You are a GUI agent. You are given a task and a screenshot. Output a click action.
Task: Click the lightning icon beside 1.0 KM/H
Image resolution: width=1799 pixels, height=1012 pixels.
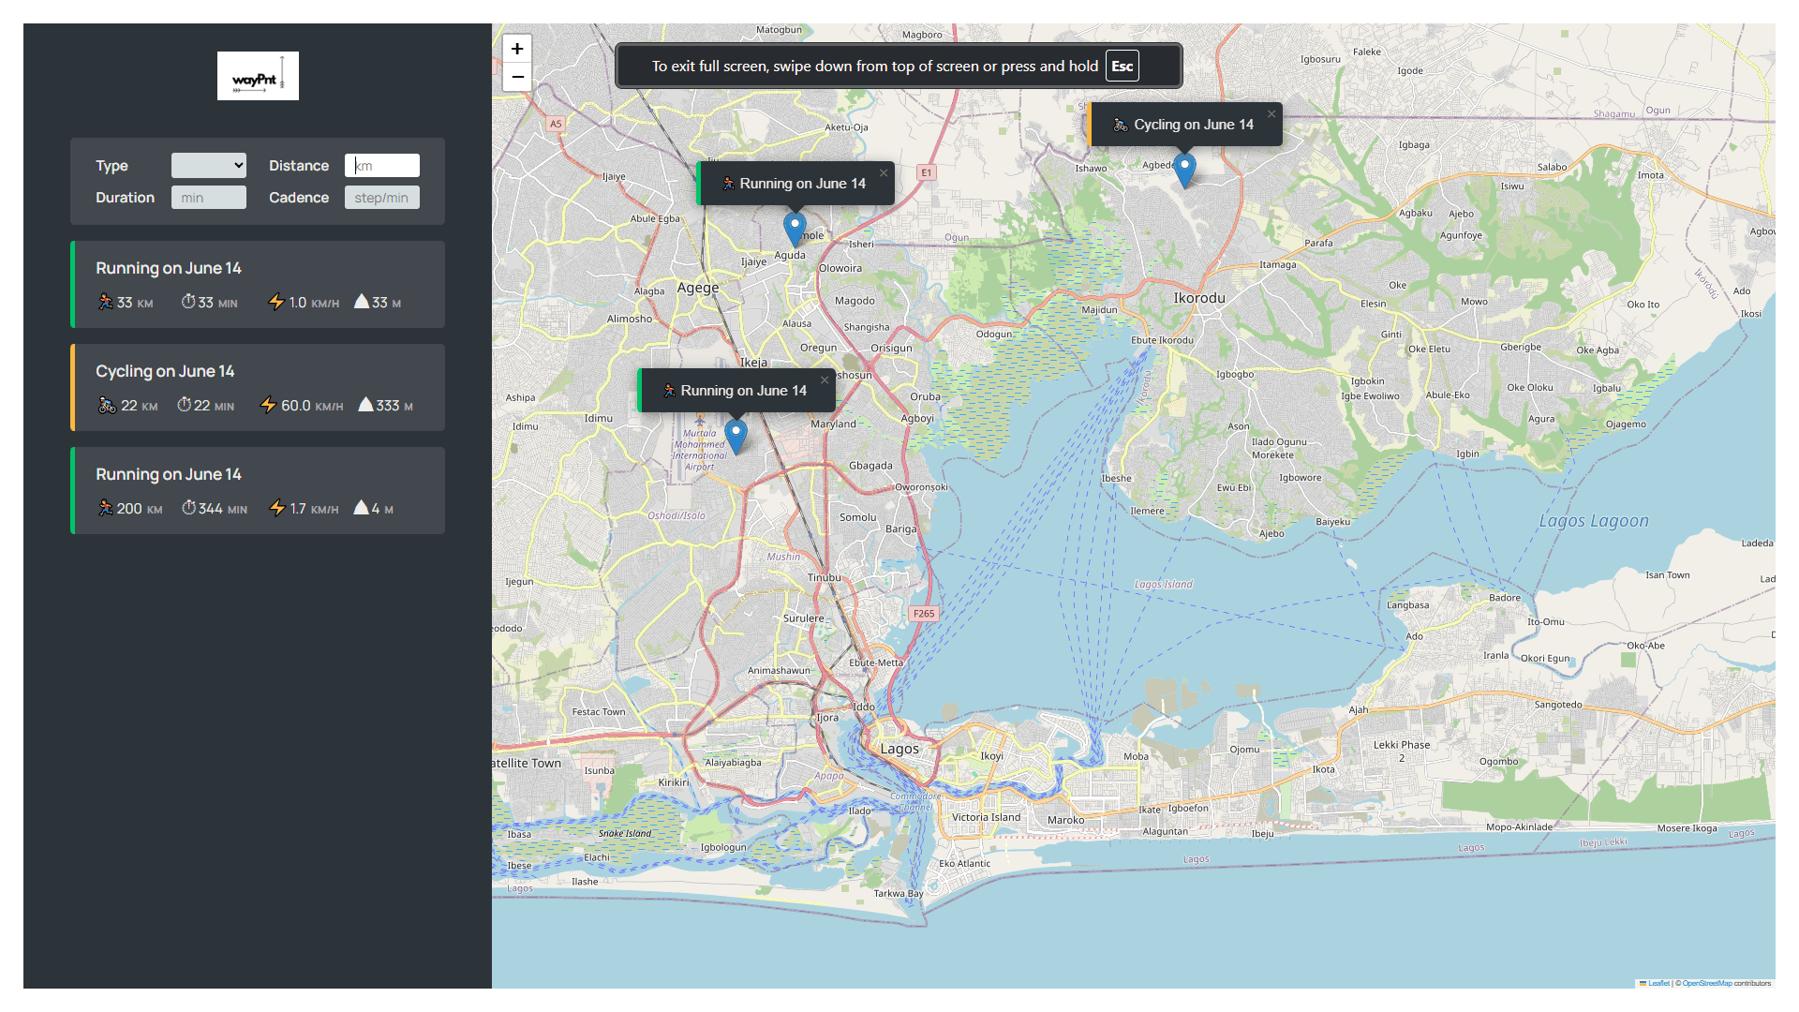pos(276,302)
